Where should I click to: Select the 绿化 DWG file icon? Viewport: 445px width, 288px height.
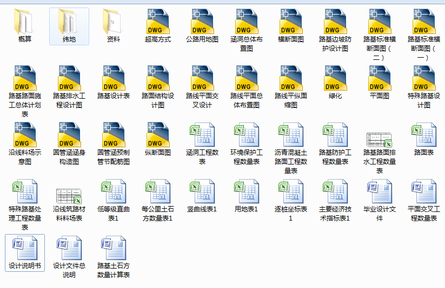click(335, 78)
